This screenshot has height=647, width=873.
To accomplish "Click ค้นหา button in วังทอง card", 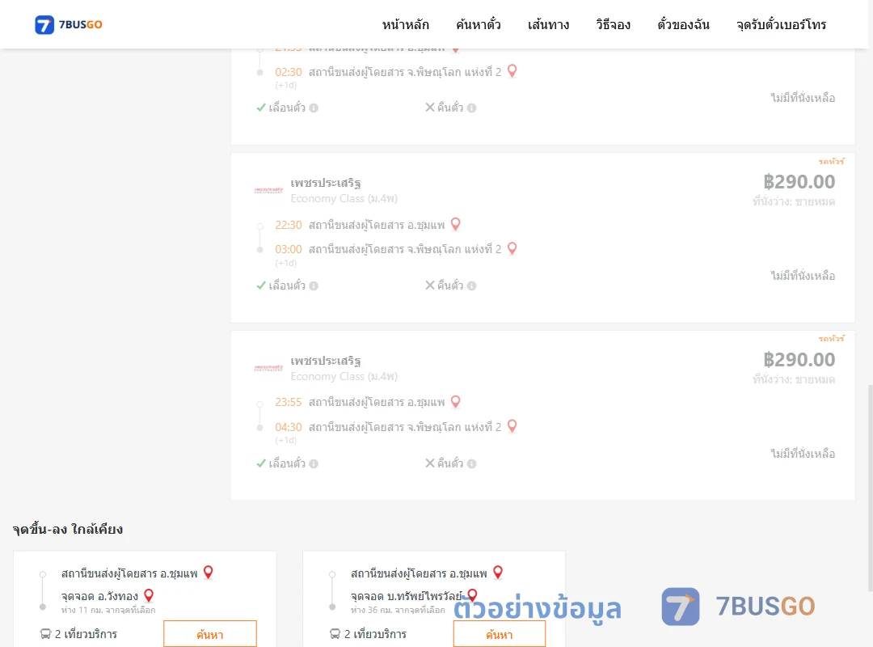I will 210,634.
